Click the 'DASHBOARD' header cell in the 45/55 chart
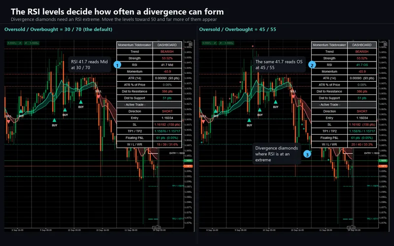394x246 pixels. 362,45
